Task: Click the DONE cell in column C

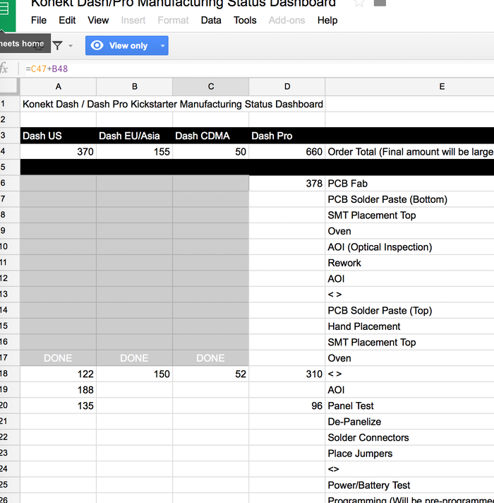Action: click(211, 358)
